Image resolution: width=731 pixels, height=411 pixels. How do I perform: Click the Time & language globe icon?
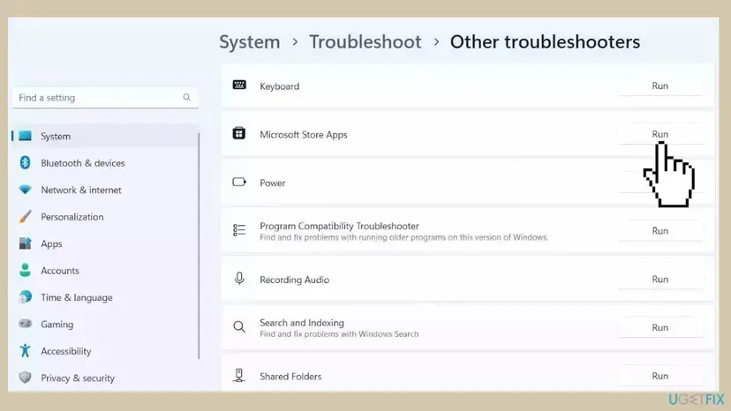click(x=26, y=297)
